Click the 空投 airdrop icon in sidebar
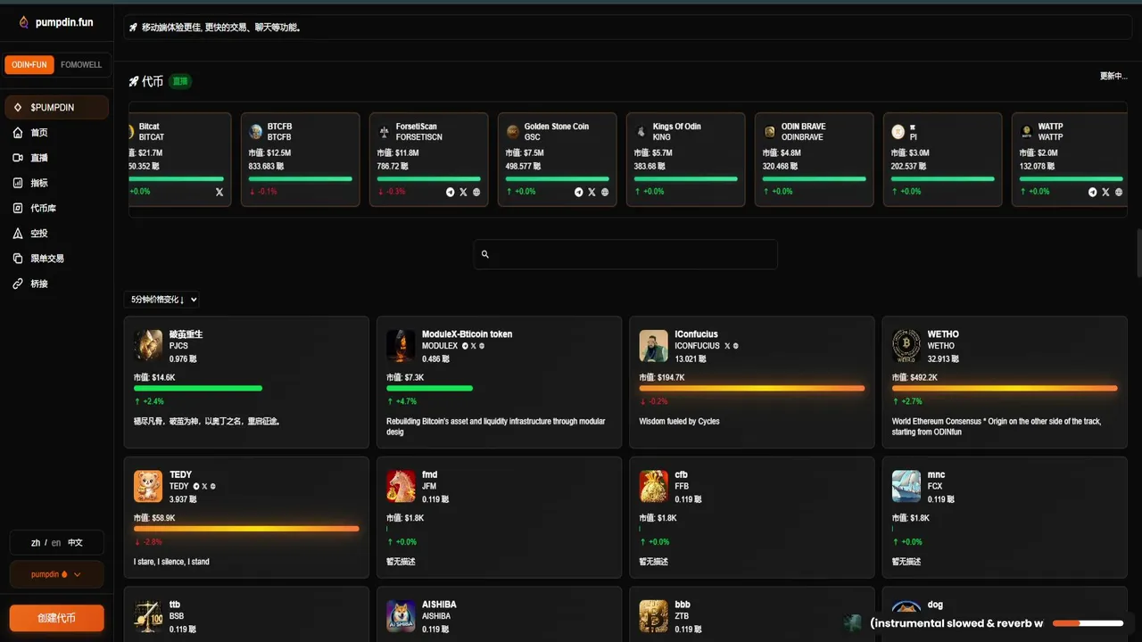This screenshot has width=1142, height=642. tap(18, 234)
